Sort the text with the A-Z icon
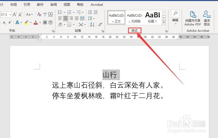Viewport: 218px width, 138px height. pos(92,24)
